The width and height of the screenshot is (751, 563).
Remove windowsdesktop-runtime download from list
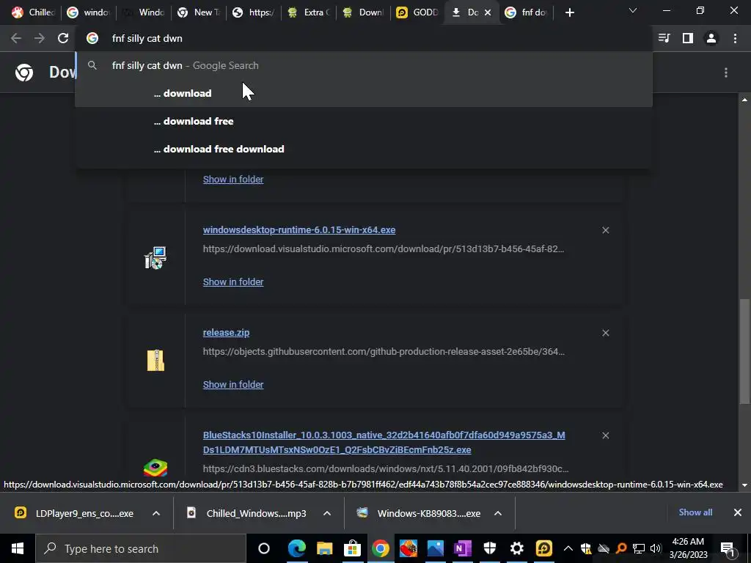(605, 230)
